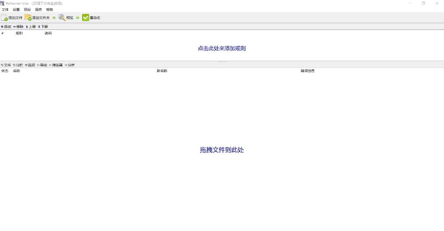Expand the 导出 (Export) dropdown
The height and width of the screenshot is (231, 444).
[42, 65]
